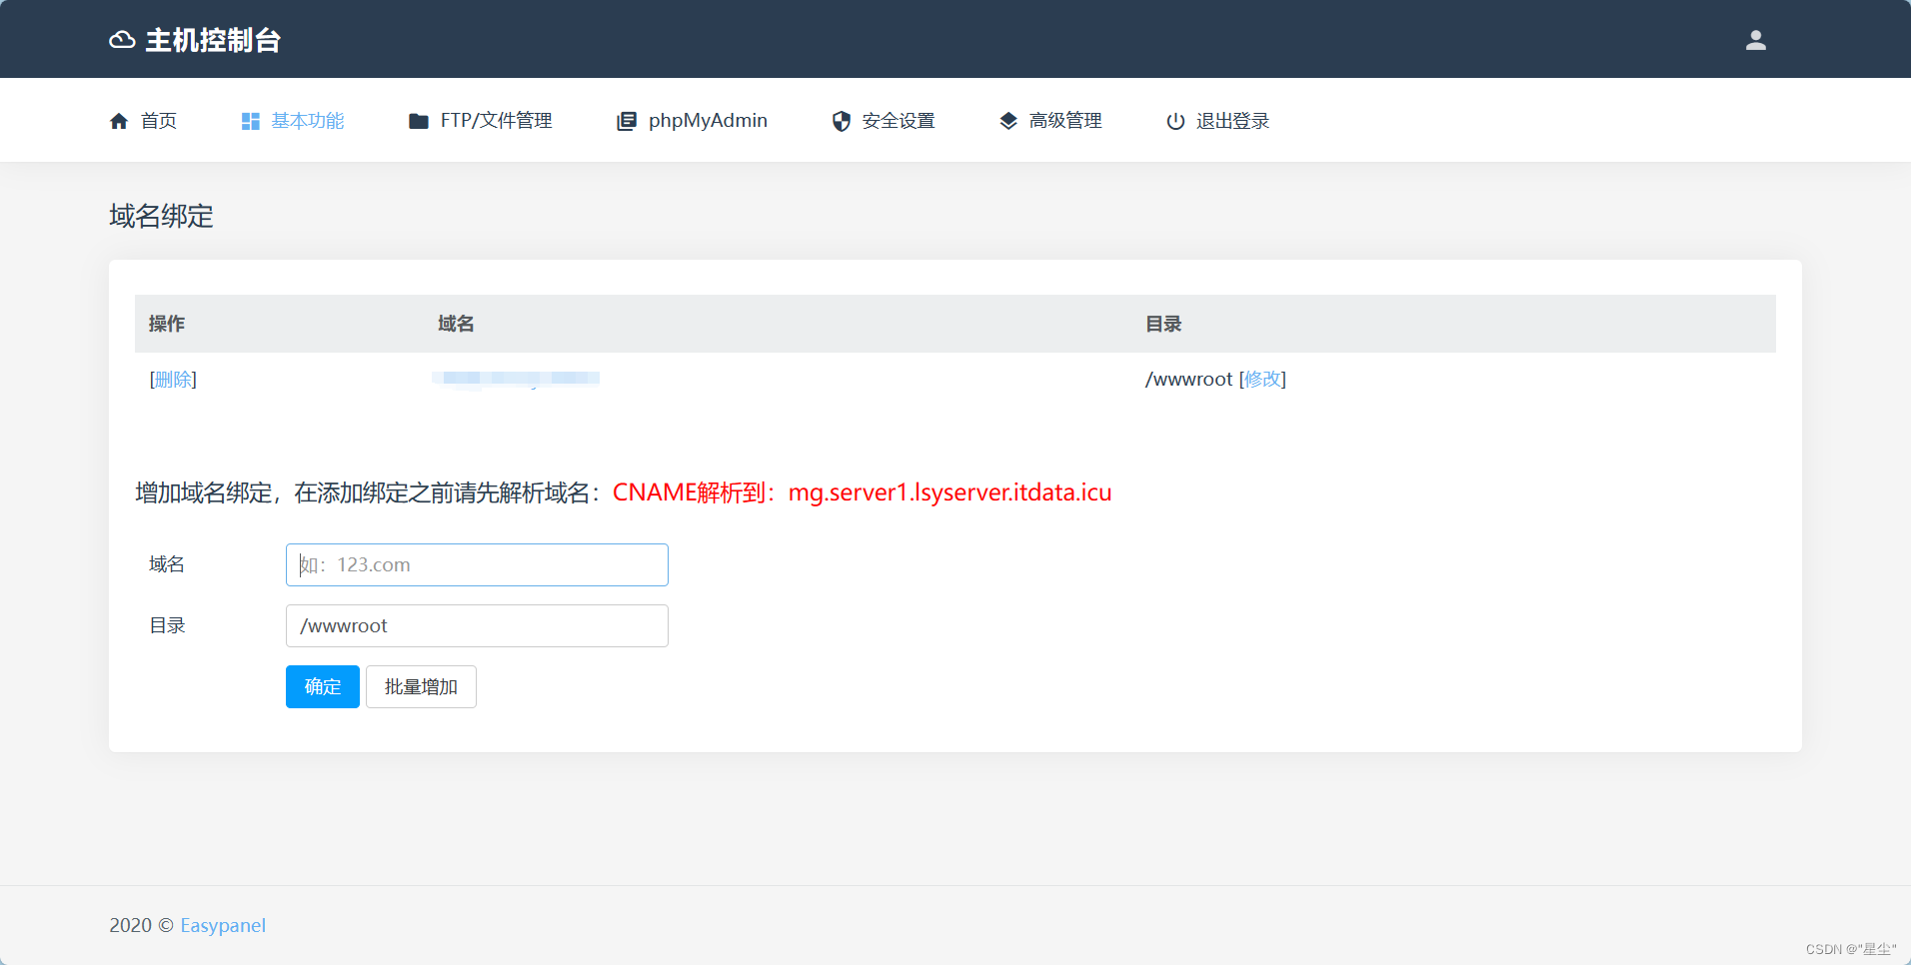Screen dimensions: 1911x965
Task: Click the folder icon for FTP/文件管理
Action: point(419,121)
